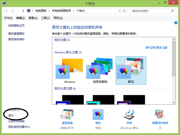This screenshot has width=180, height=135.
Task: Click the 桌面背景 text link
Action: coord(67,123)
